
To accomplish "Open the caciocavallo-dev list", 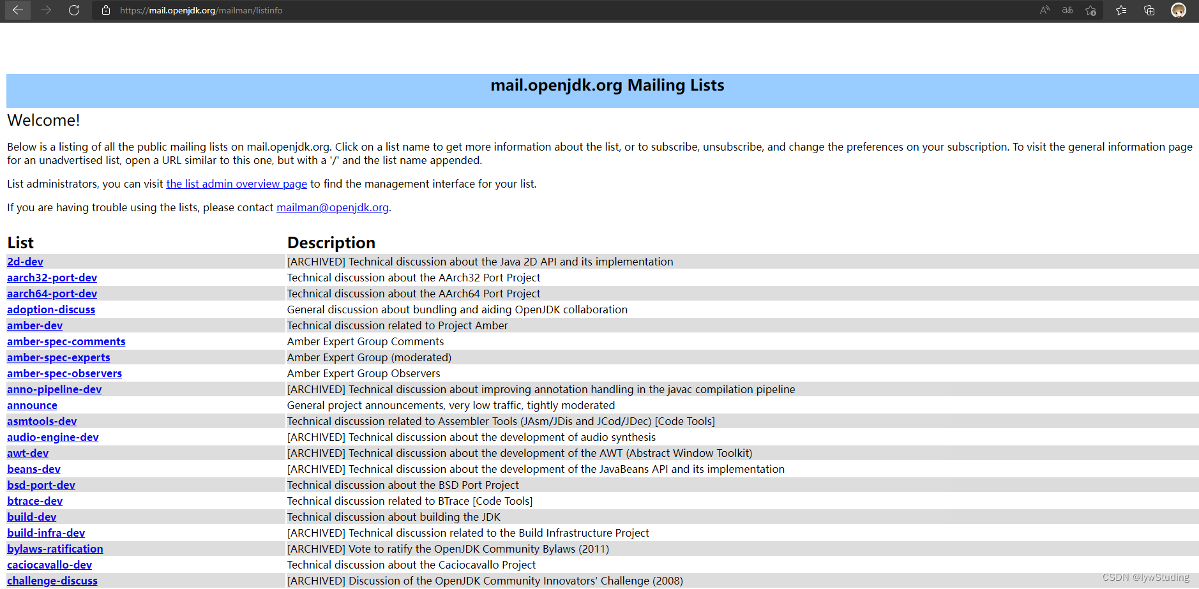I will click(x=49, y=565).
